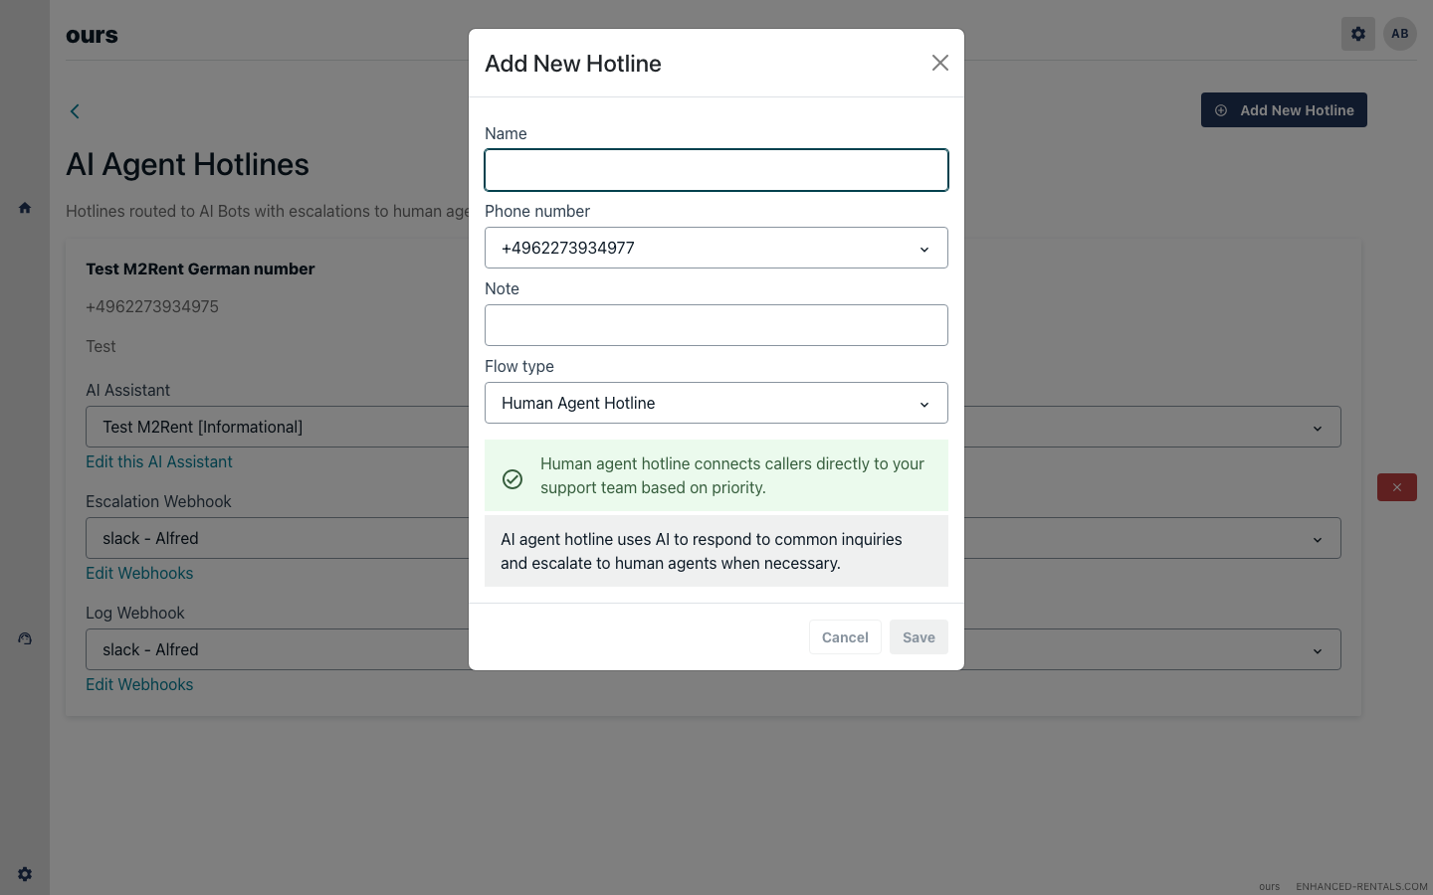This screenshot has width=1433, height=895.
Task: Open the headset agent icon in sidebar
Action: (25, 638)
